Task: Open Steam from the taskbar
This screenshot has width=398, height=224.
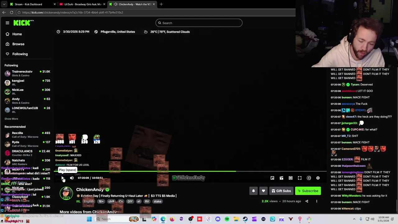Action: click(x=245, y=219)
